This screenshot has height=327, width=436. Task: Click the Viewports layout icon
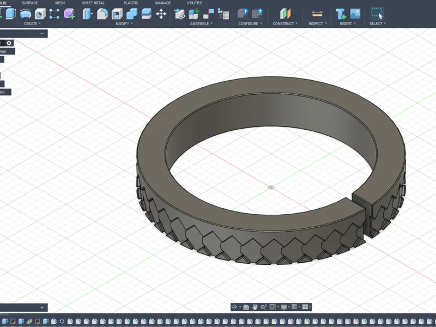pyautogui.click(x=305, y=307)
